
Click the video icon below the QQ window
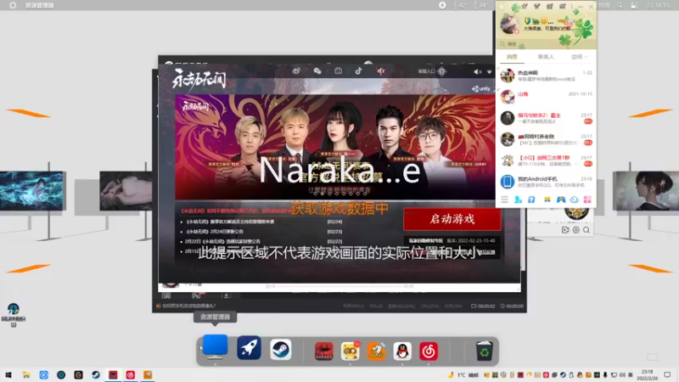565,230
